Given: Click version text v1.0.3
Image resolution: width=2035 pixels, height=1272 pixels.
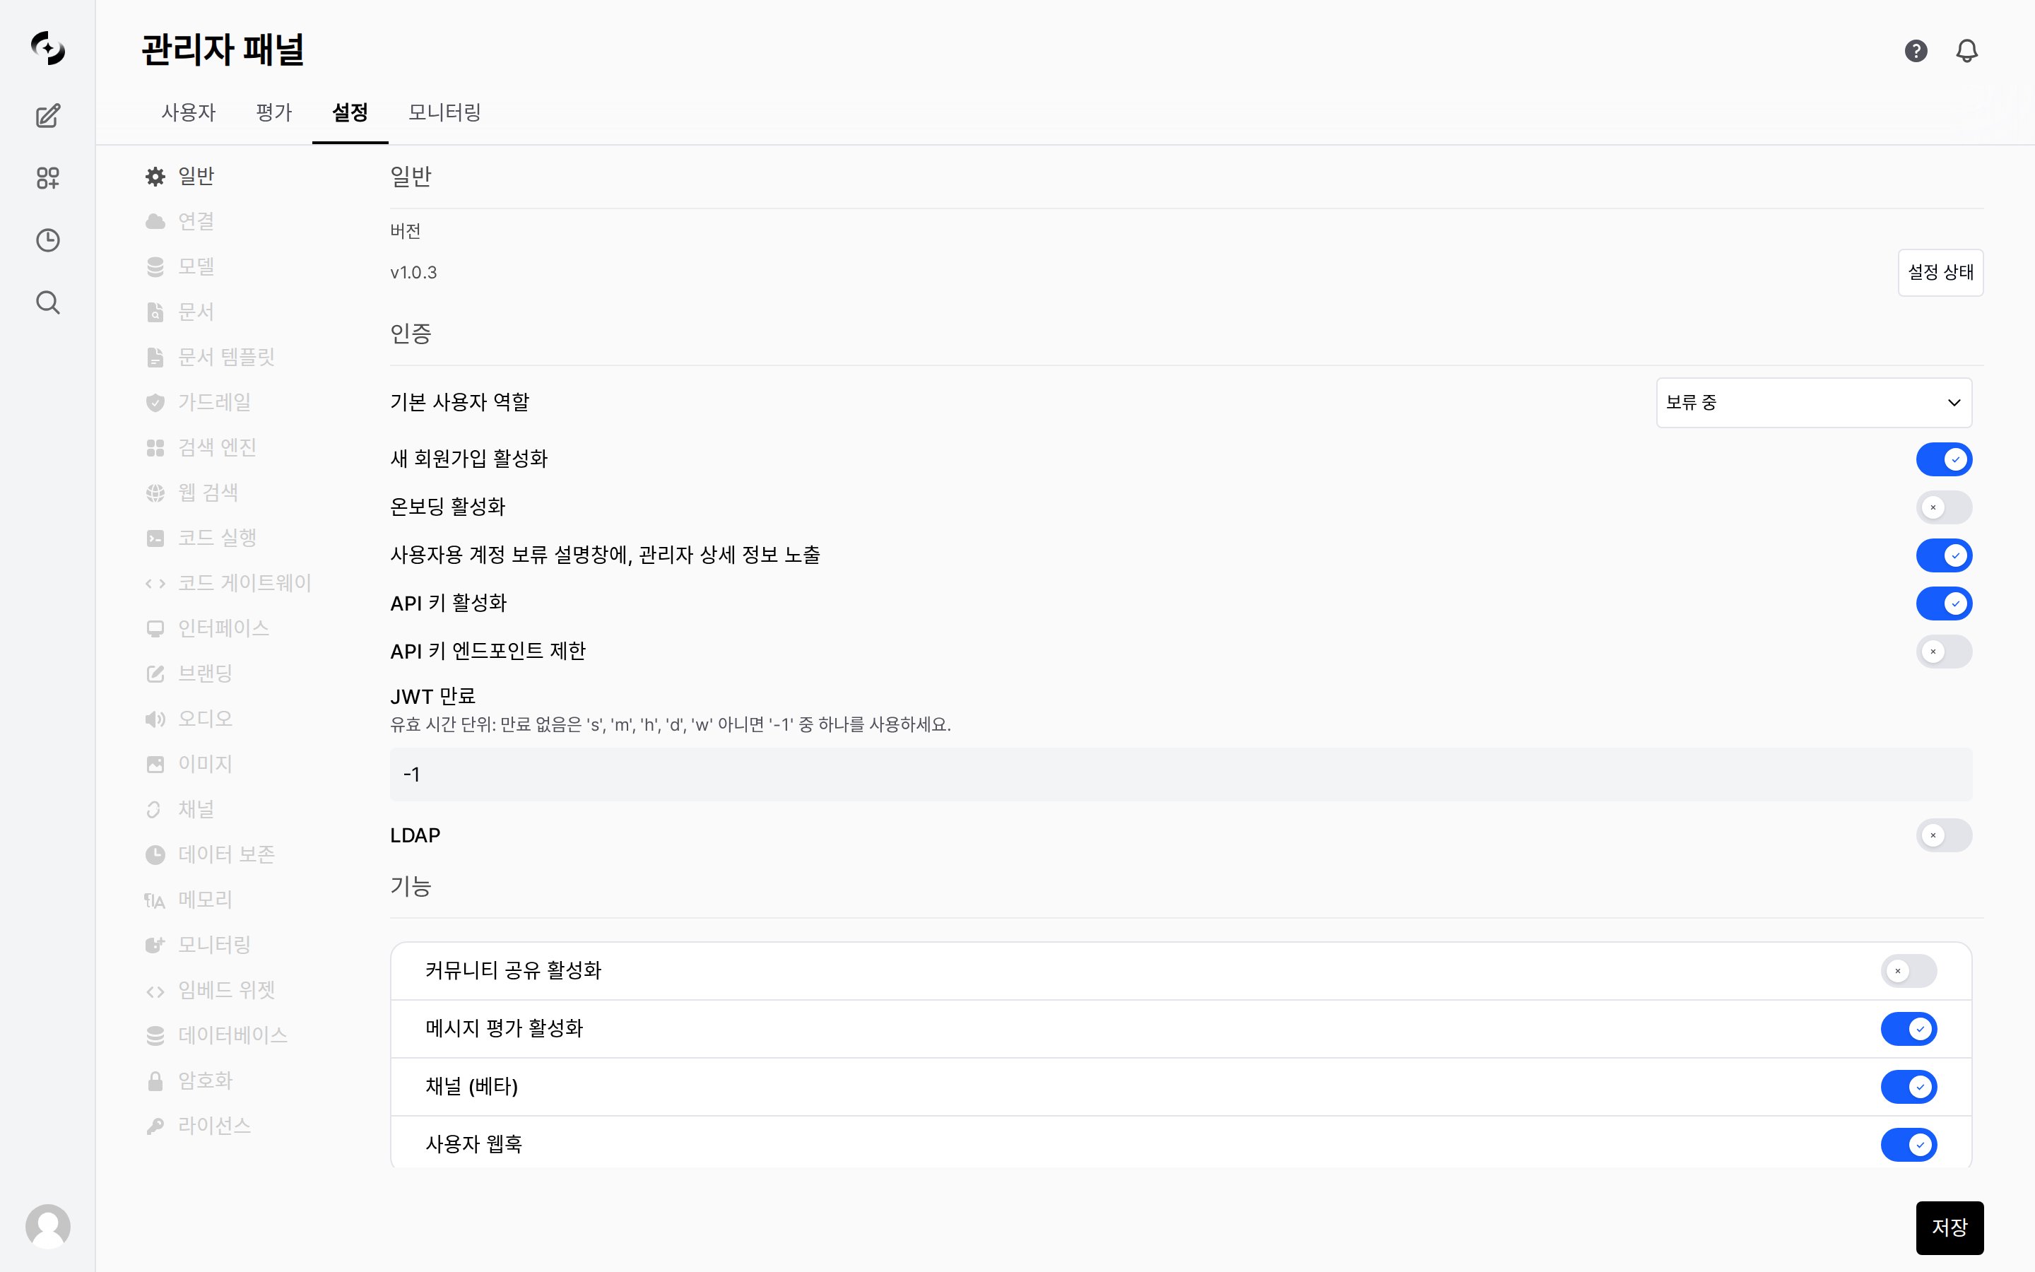Looking at the screenshot, I should coord(414,273).
